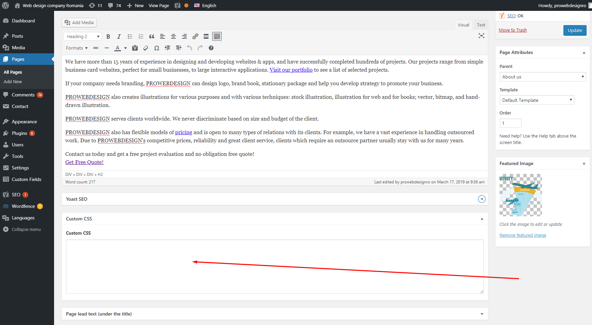
Task: Open the Formats dropdown
Action: click(77, 48)
